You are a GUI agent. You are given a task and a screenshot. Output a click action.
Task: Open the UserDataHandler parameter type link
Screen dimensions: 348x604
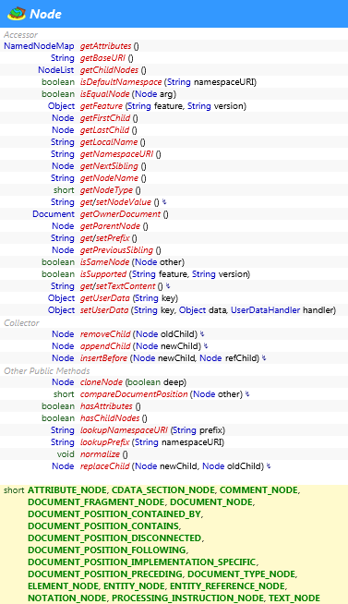[265, 310]
